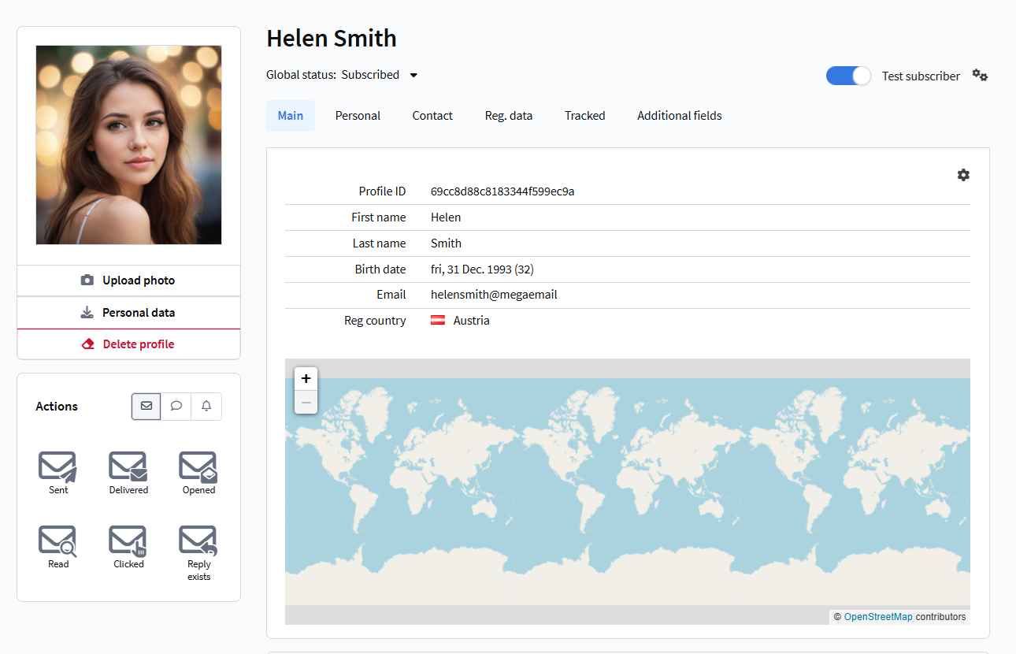Image resolution: width=1016 pixels, height=654 pixels.
Task: Click the Sent email action icon
Action: (x=58, y=466)
